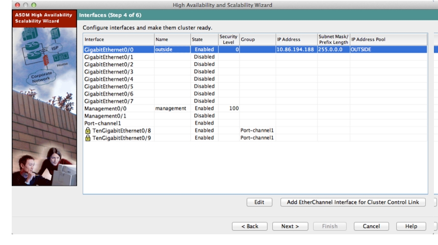
Task: Select the GigabitEthernet0/3 row
Action: 255,71
